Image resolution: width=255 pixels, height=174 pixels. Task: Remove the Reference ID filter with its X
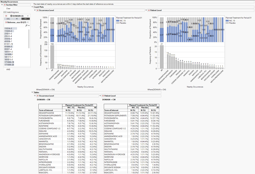pos(28,22)
